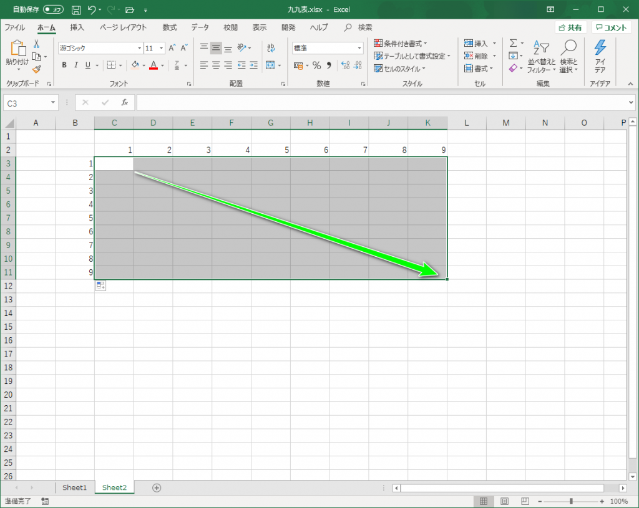Viewport: 639px width, 508px height.
Task: Click the zoom slider in status bar
Action: (571, 501)
